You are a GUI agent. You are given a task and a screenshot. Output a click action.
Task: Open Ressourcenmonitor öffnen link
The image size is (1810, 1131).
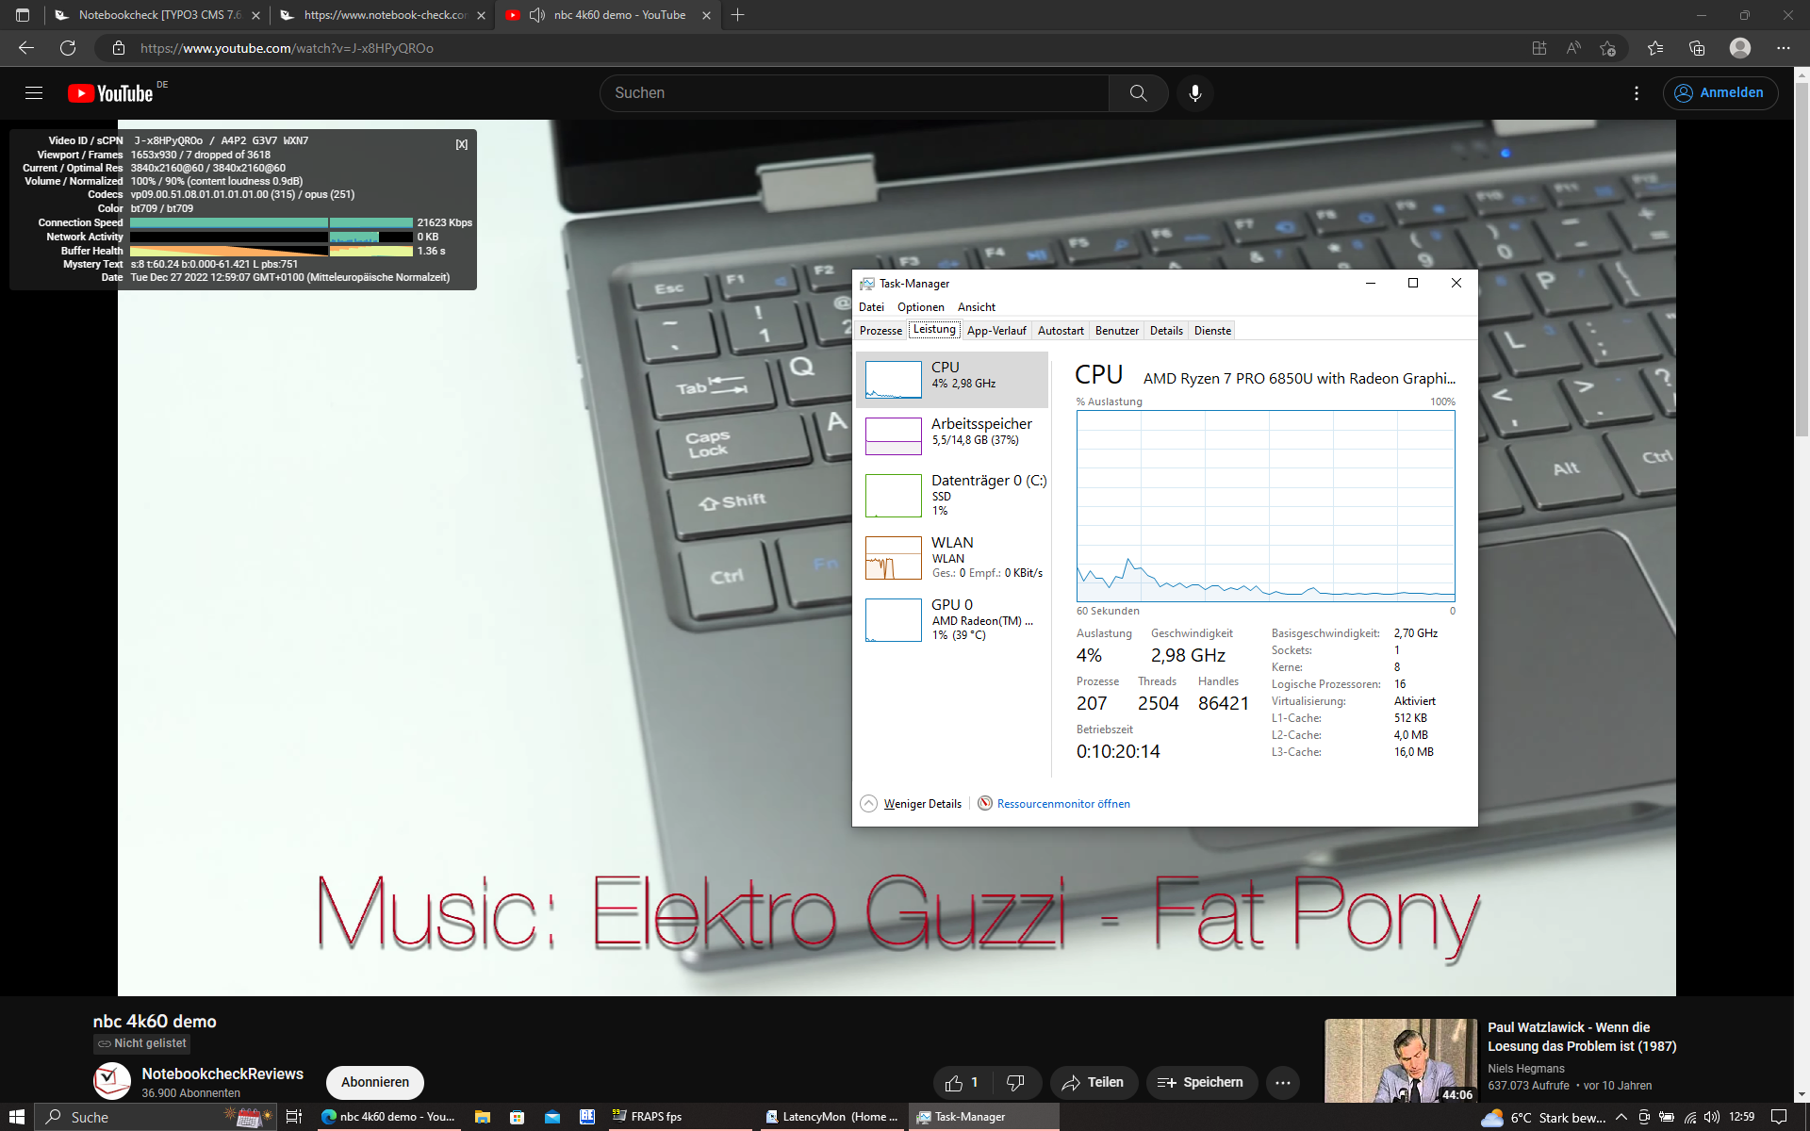click(1062, 804)
